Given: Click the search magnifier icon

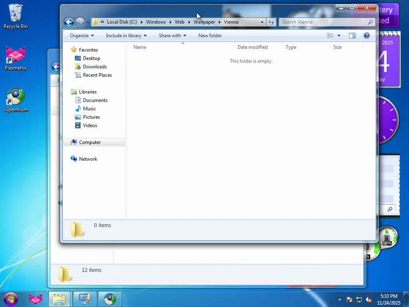Looking at the screenshot, I should pyautogui.click(x=370, y=22).
